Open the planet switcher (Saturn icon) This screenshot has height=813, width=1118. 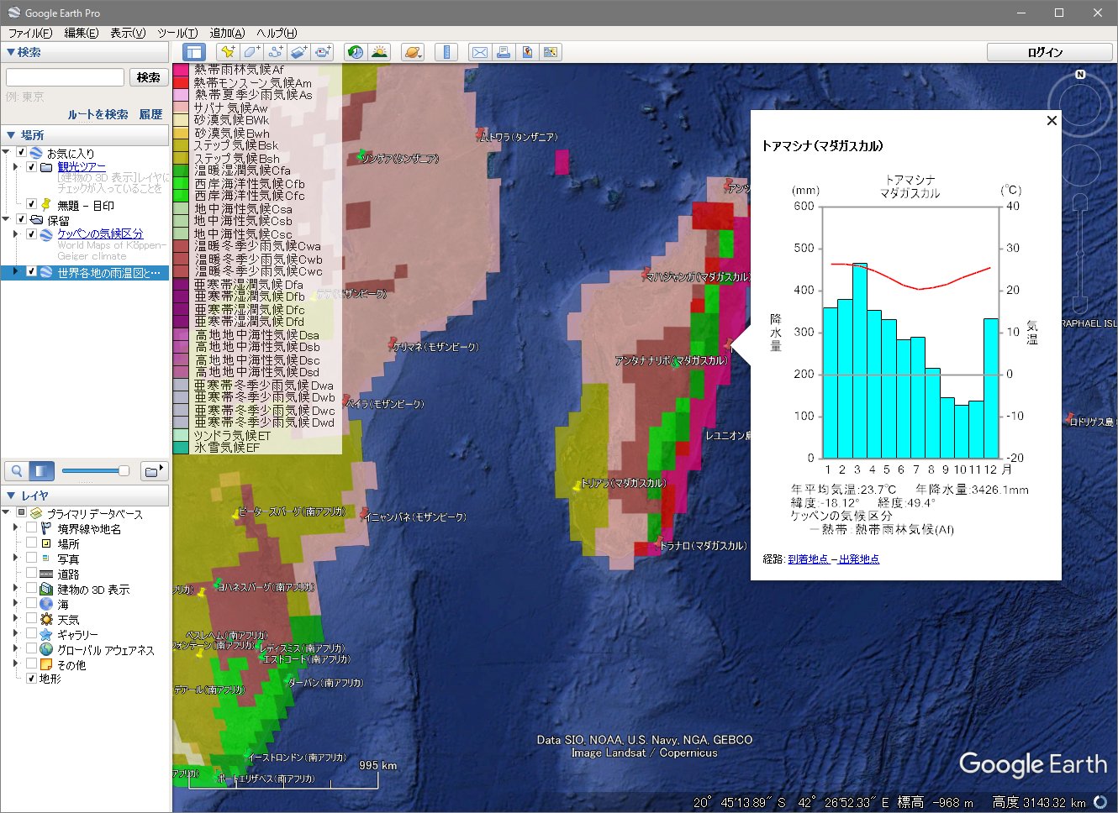coord(413,52)
